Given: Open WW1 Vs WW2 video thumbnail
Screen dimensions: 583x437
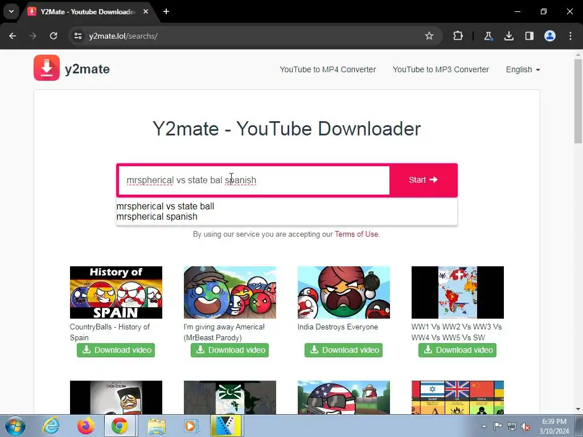Looking at the screenshot, I should tap(457, 292).
